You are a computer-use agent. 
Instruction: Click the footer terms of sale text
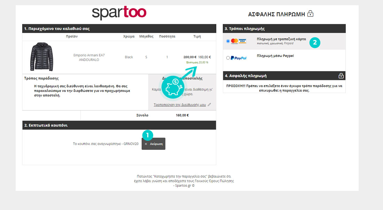tap(184, 181)
